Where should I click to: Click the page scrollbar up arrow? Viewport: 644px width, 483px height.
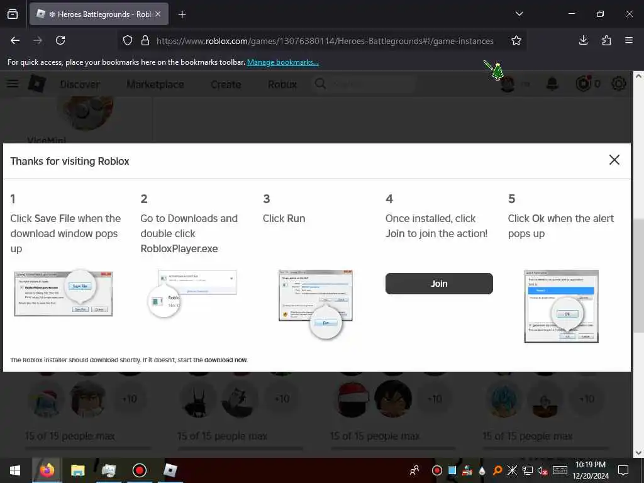coord(638,76)
